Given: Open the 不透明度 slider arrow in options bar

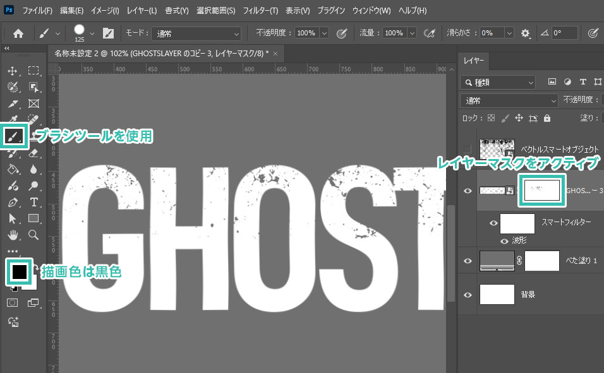Looking at the screenshot, I should [324, 33].
